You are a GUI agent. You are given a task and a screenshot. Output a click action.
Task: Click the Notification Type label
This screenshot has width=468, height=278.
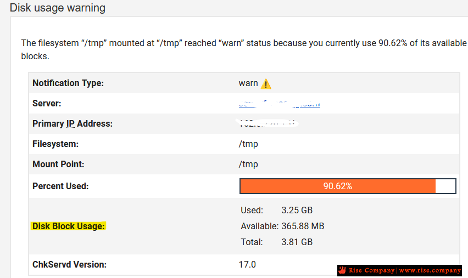[x=68, y=83]
